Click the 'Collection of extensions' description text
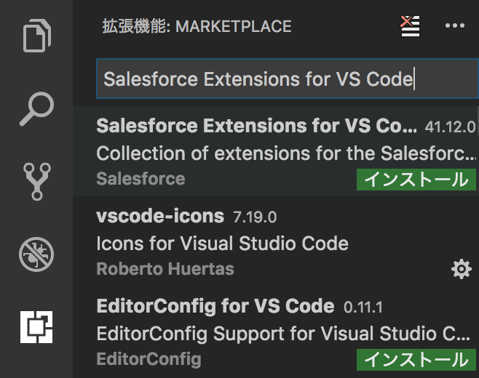This screenshot has width=479, height=378. 285,153
